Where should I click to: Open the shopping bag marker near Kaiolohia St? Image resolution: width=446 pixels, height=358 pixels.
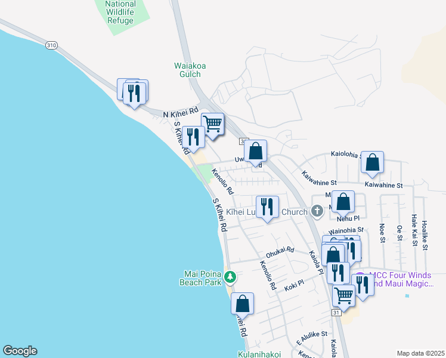point(372,163)
